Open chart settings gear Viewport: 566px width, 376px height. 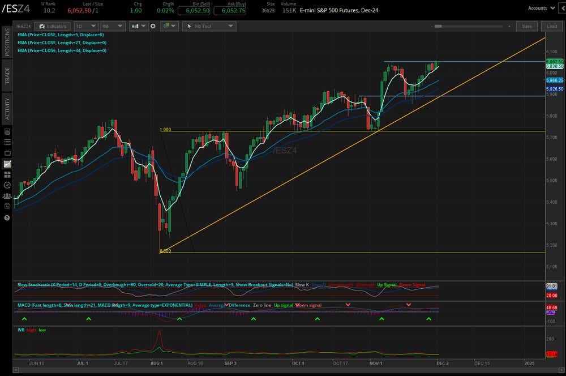tap(153, 25)
